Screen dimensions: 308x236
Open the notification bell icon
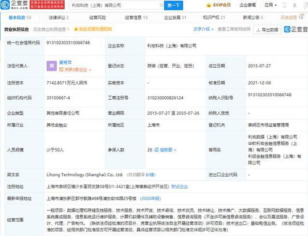294,6
